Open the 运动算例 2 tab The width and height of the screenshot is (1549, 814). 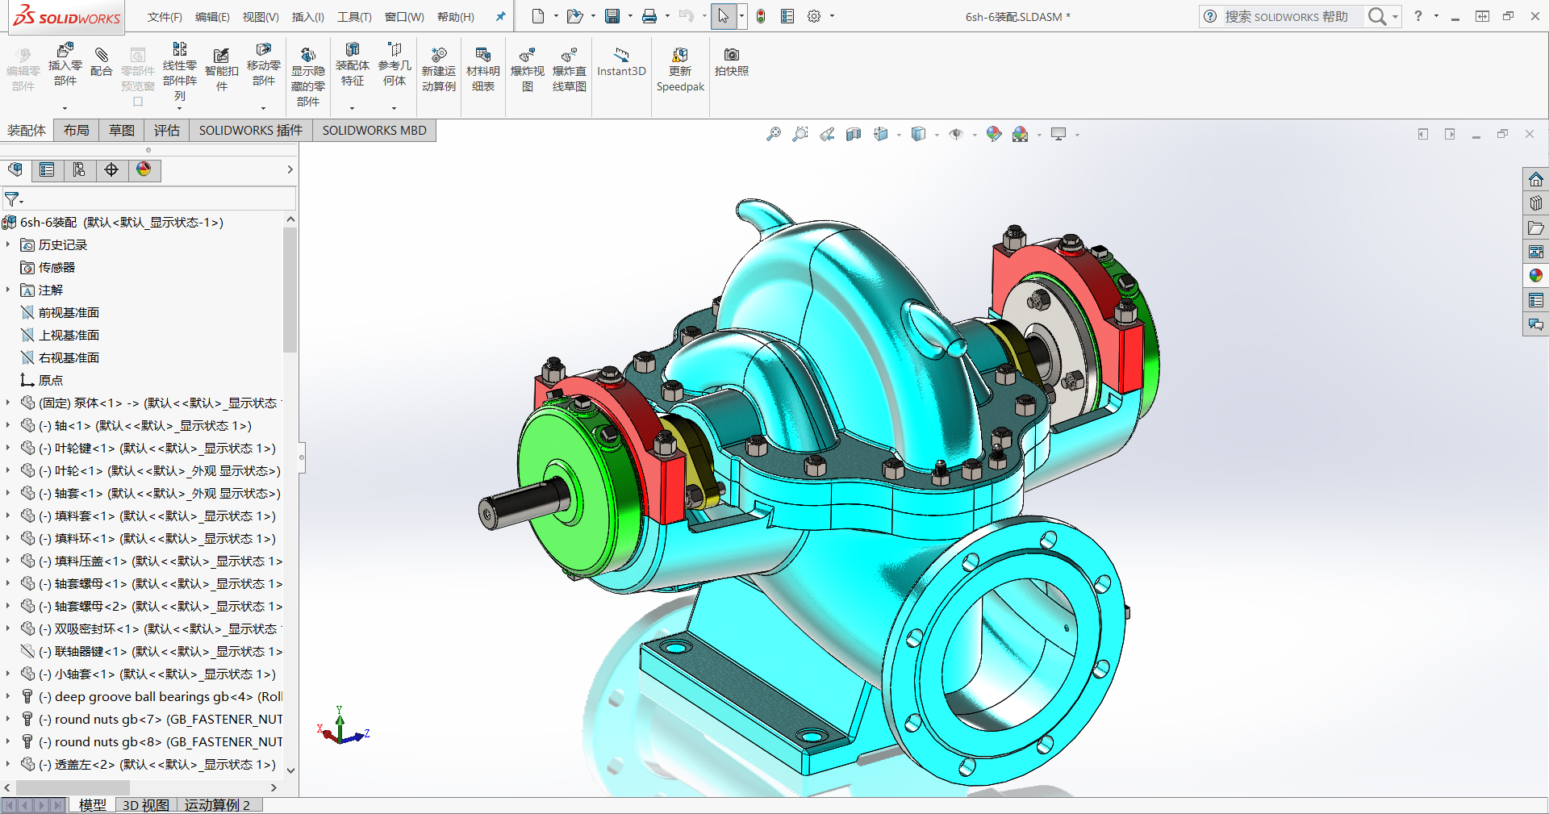point(217,805)
